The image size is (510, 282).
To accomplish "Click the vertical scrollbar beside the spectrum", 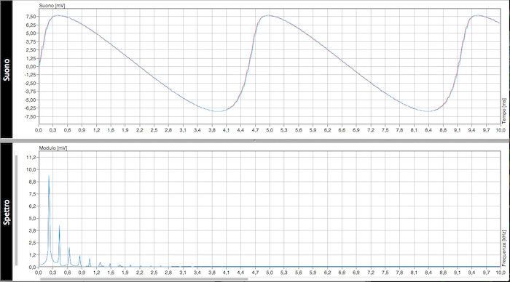I will (x=16, y=210).
